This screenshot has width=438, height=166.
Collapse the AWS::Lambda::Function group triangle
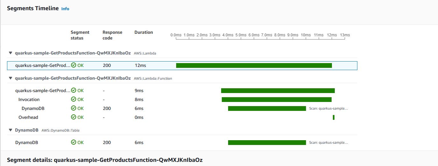(x=11, y=78)
